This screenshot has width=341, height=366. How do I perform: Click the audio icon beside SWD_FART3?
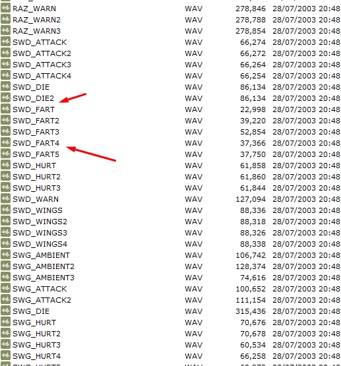click(x=5, y=131)
